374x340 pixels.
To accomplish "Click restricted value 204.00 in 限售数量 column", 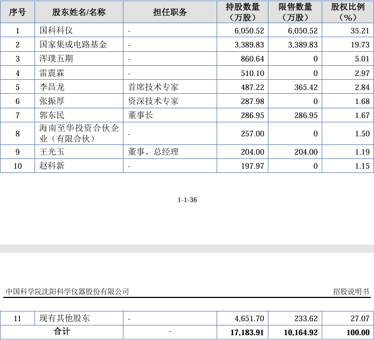I will 306,152.
